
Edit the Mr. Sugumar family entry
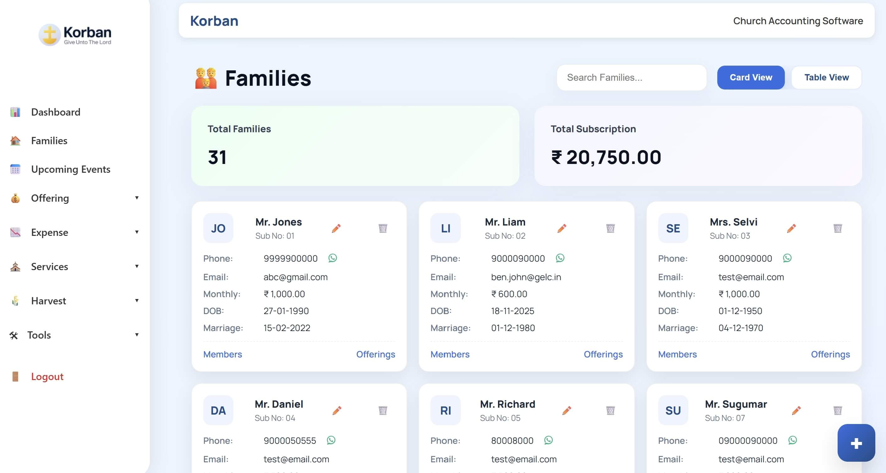point(796,410)
